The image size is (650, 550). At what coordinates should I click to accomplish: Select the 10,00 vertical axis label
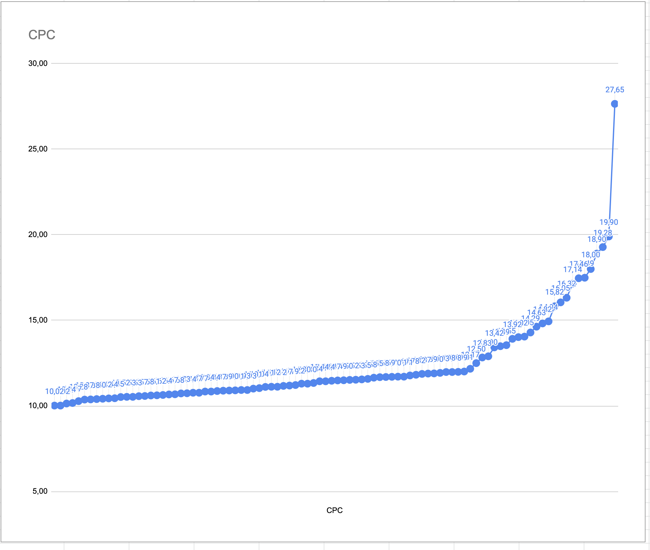click(38, 406)
